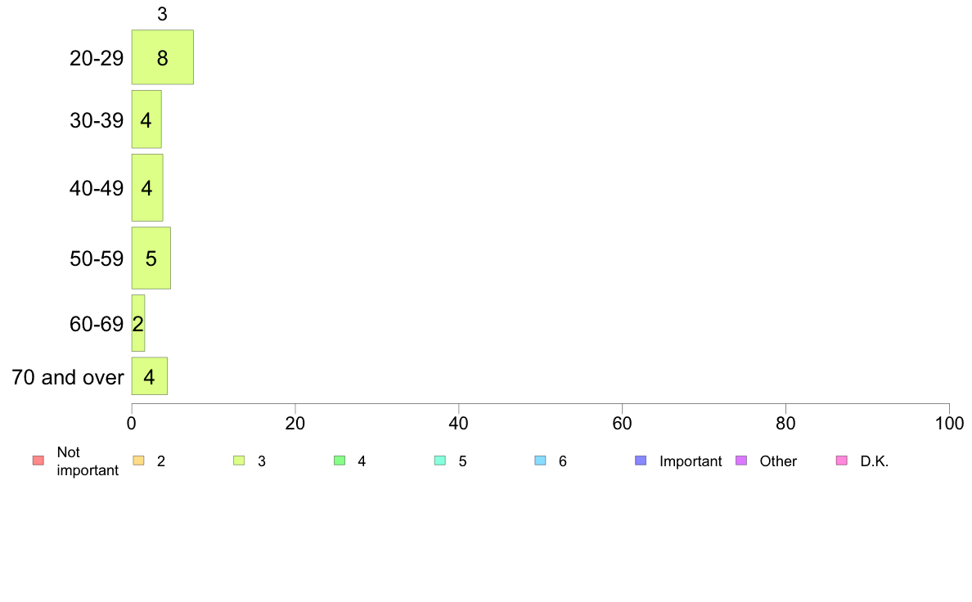Click the red 'Not important' legend swatch
Screen dimensions: 972x602
pos(38,460)
